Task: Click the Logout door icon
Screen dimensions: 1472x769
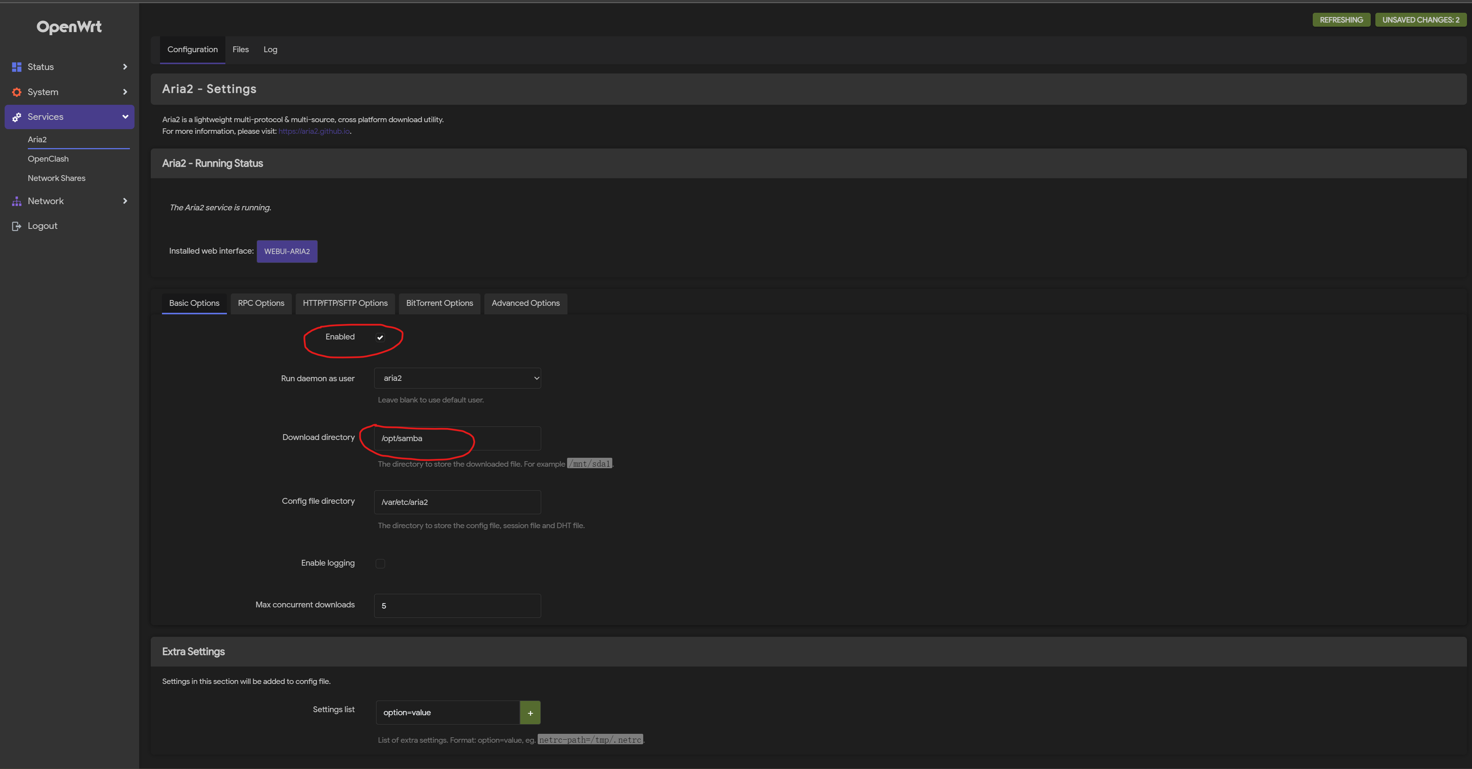Action: [17, 226]
